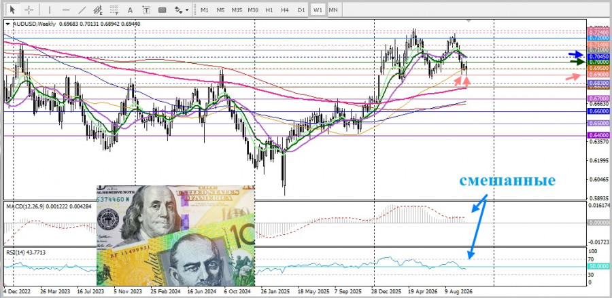Select the rectangle shape tool
This screenshot has width=612, height=298.
(x=163, y=10)
